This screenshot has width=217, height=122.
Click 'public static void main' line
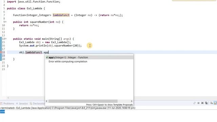click(43, 39)
